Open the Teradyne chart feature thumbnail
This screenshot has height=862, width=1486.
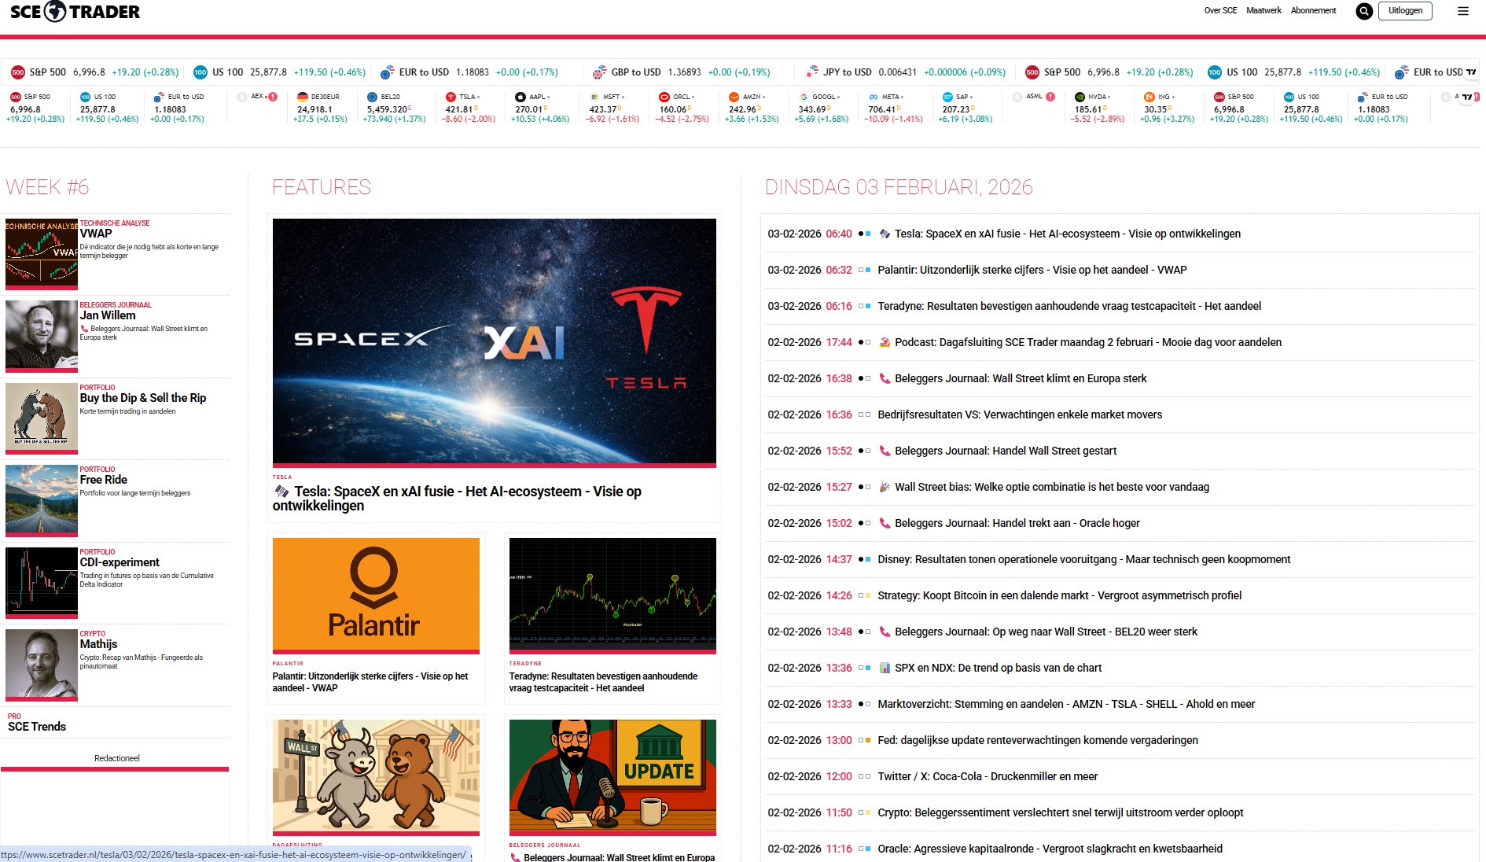pyautogui.click(x=612, y=595)
